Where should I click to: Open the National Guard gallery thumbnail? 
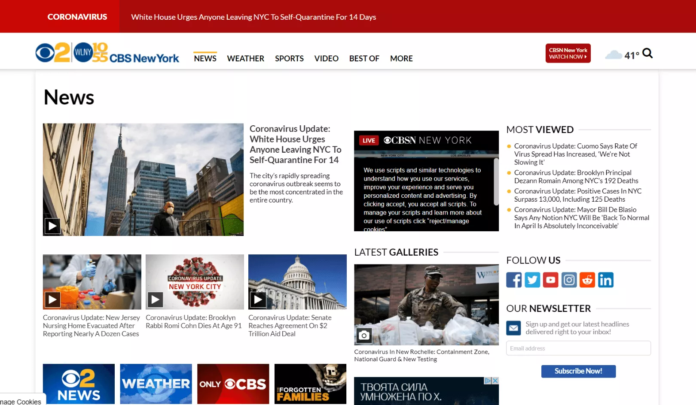(x=426, y=305)
